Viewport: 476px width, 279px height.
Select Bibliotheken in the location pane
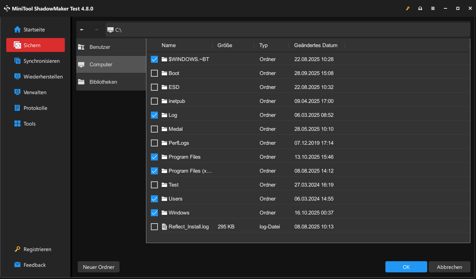click(x=103, y=82)
